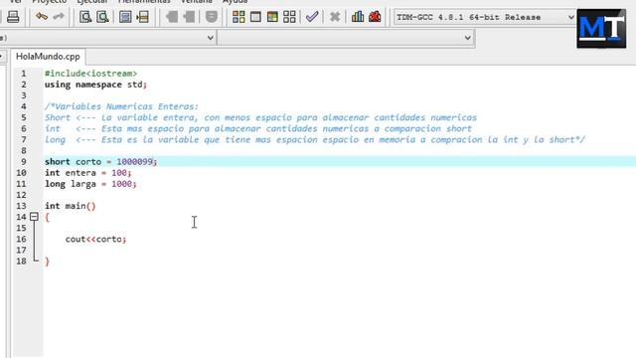The width and height of the screenshot is (636, 358).
Task: Click the Redo arrow icon
Action: coord(59,17)
